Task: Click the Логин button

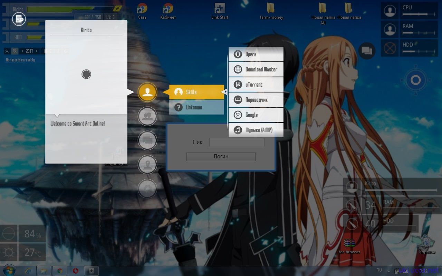Action: coord(221,157)
